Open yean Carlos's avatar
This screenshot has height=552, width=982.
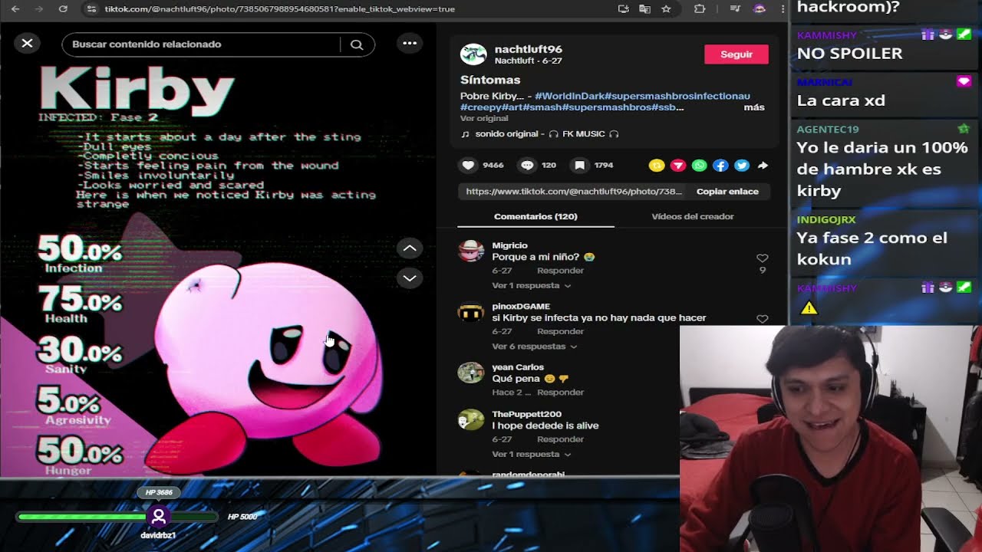click(x=471, y=373)
